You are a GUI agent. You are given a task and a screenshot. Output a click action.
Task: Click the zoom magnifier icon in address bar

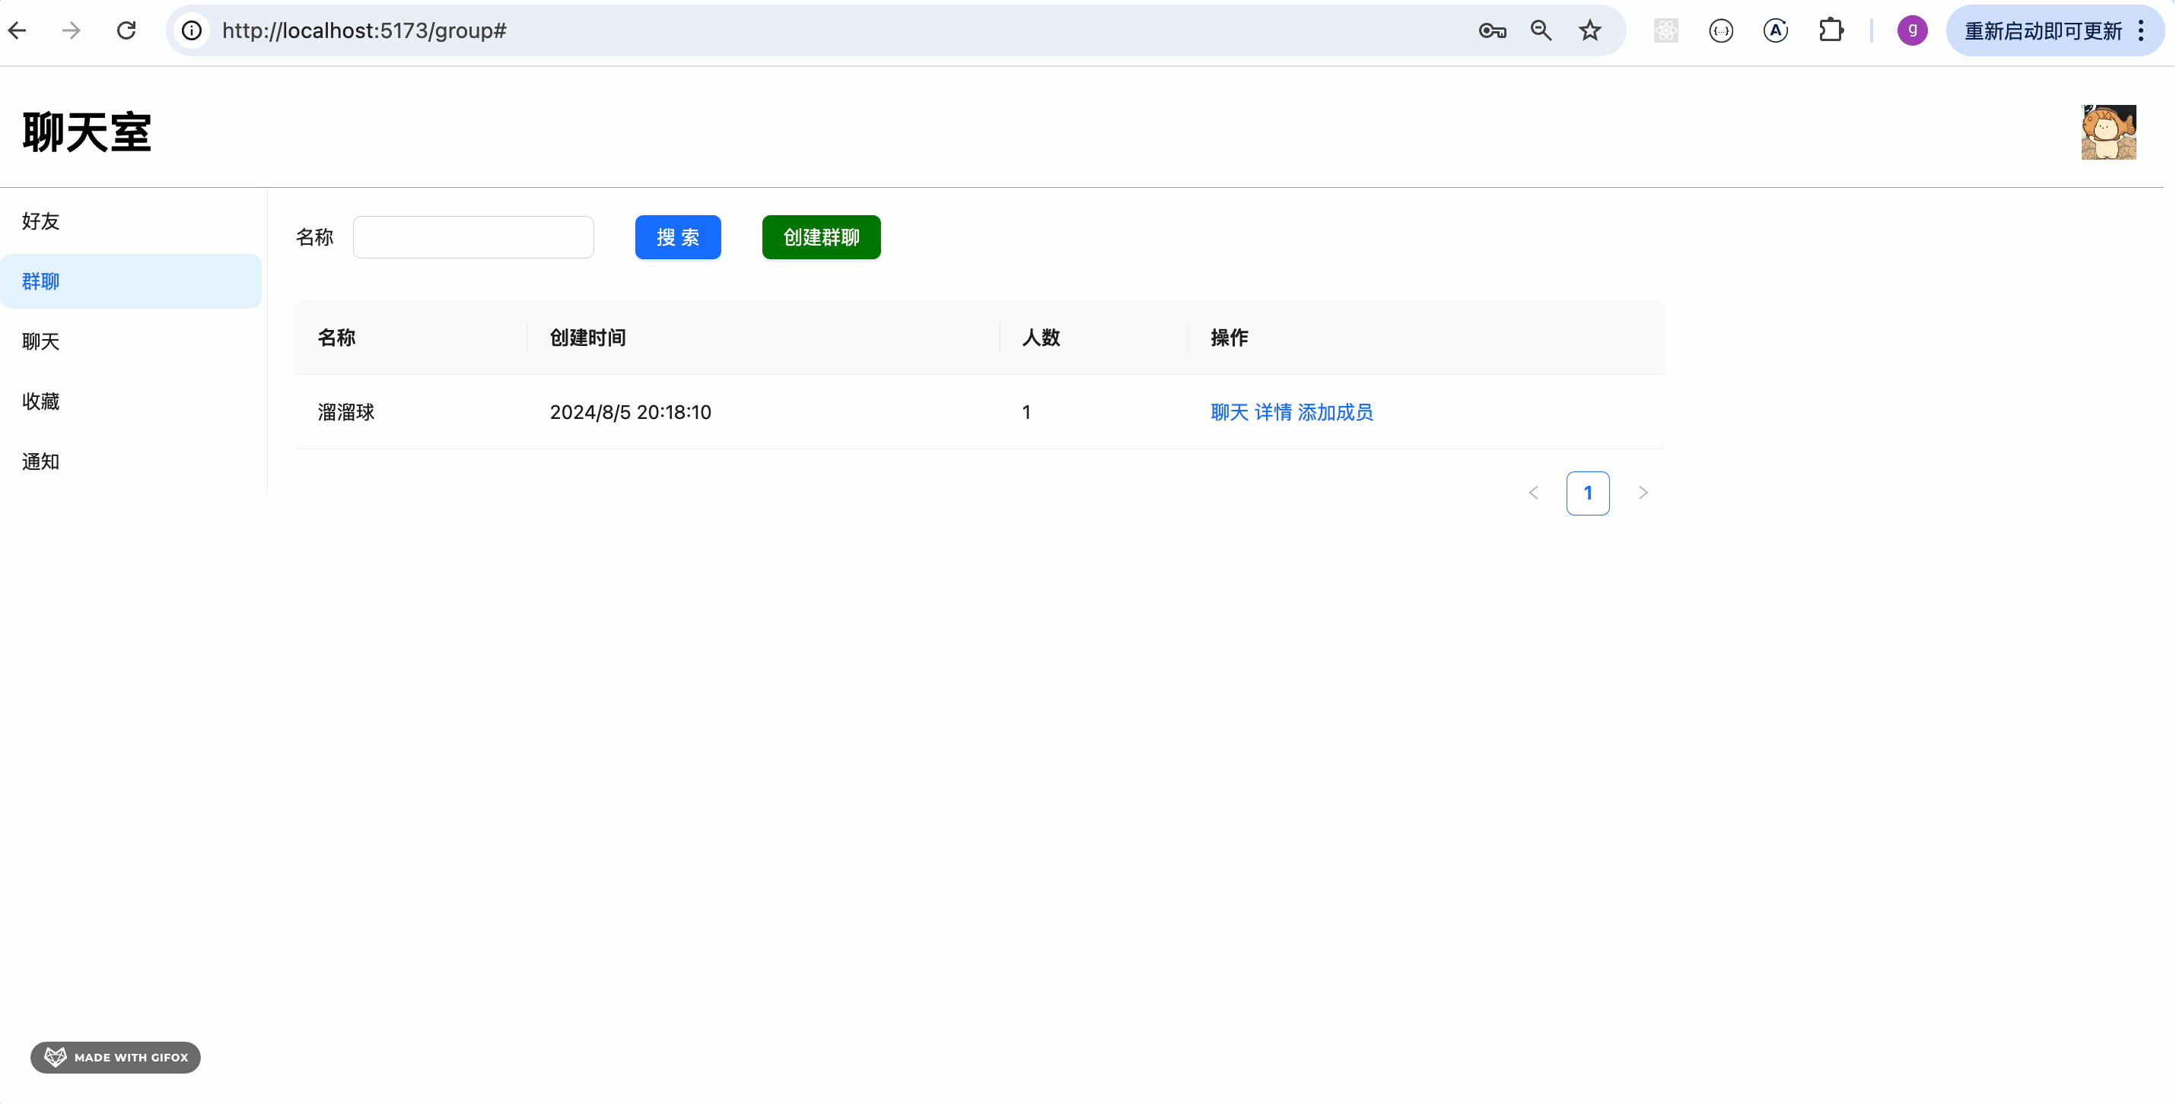coord(1541,31)
